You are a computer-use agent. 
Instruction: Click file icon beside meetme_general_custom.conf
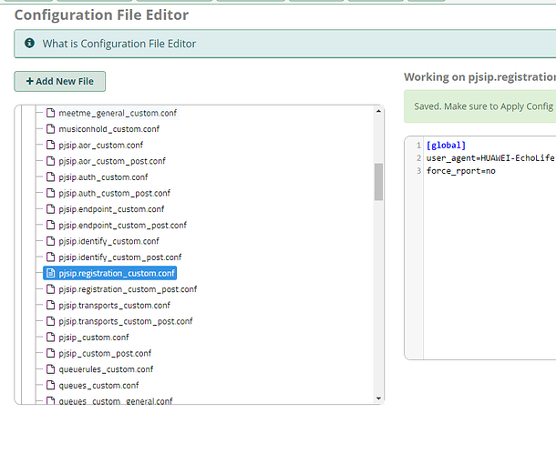(51, 113)
